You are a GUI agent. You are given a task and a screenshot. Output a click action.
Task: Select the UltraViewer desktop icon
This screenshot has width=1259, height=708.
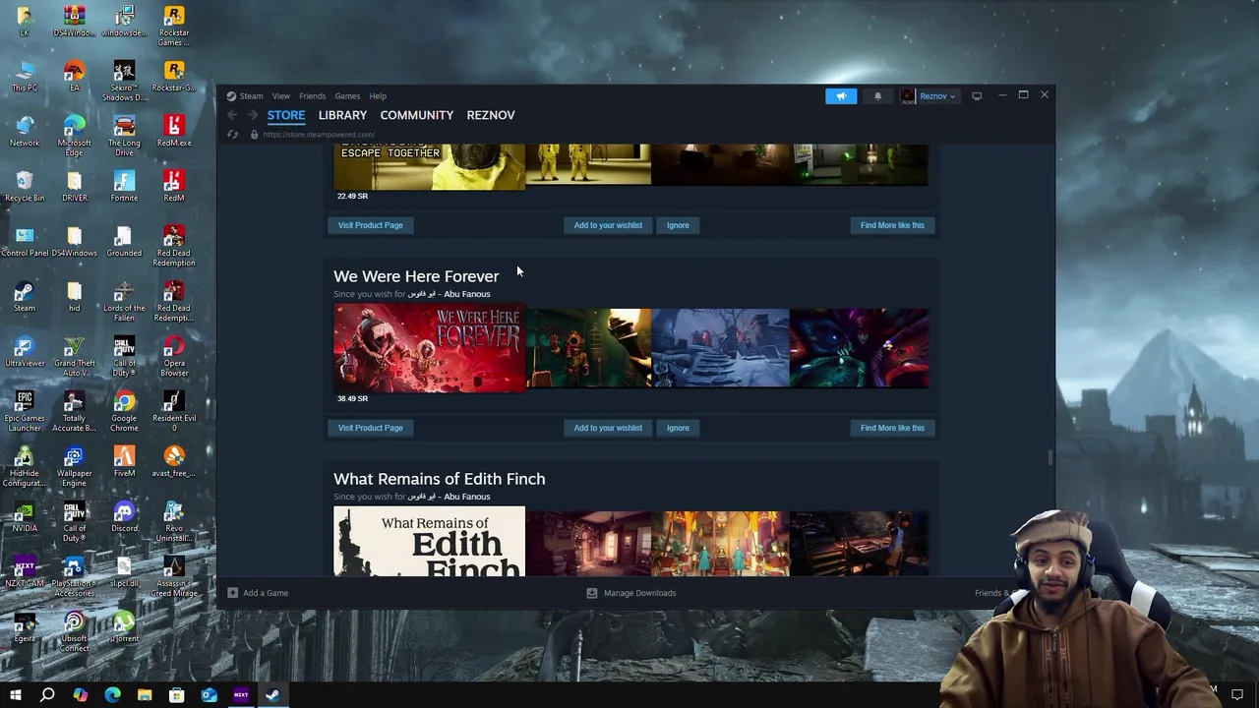25,351
